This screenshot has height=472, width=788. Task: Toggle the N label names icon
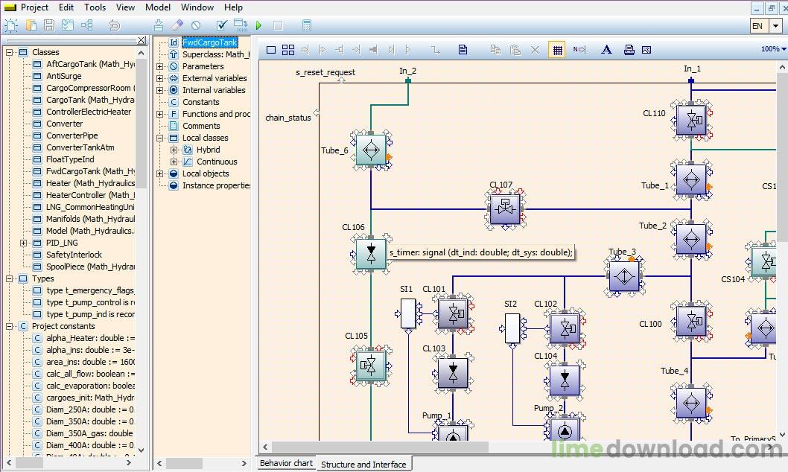(x=579, y=50)
